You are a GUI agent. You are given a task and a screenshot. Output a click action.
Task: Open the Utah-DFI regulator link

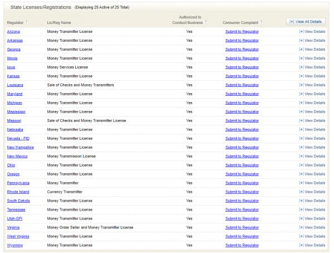14,218
